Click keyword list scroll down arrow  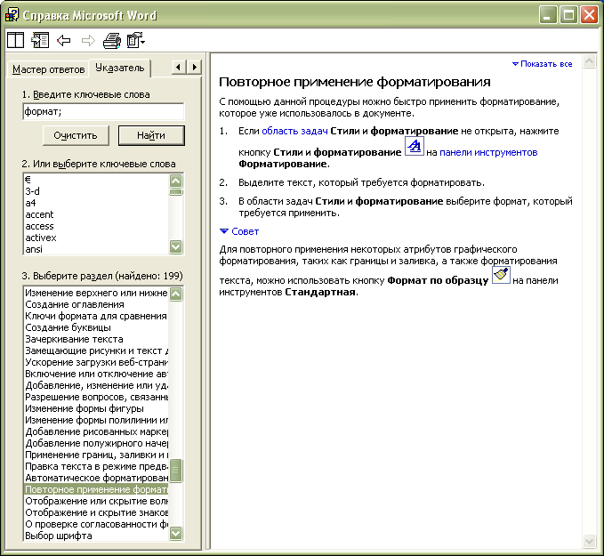point(176,246)
